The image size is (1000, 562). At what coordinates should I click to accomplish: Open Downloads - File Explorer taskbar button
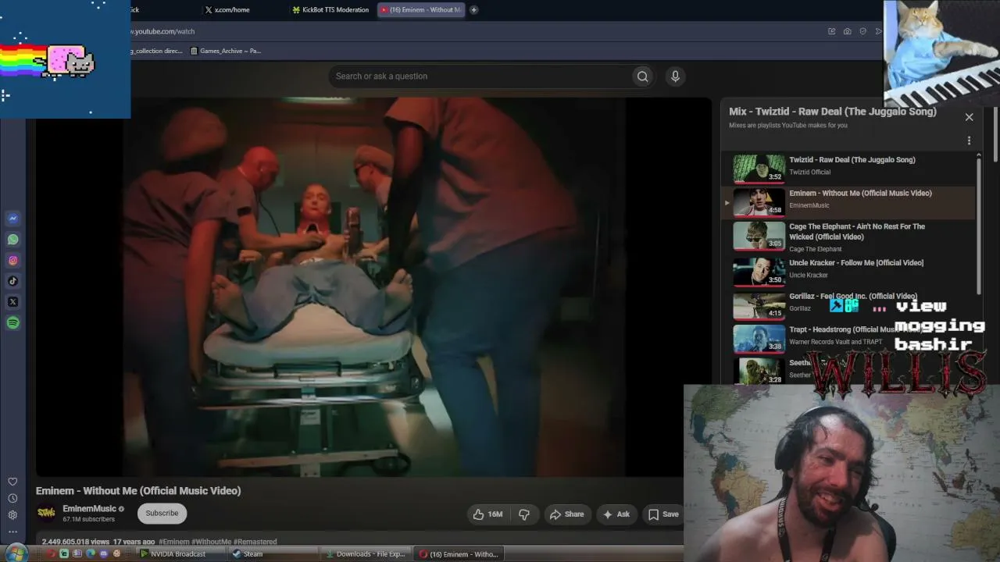tap(366, 554)
